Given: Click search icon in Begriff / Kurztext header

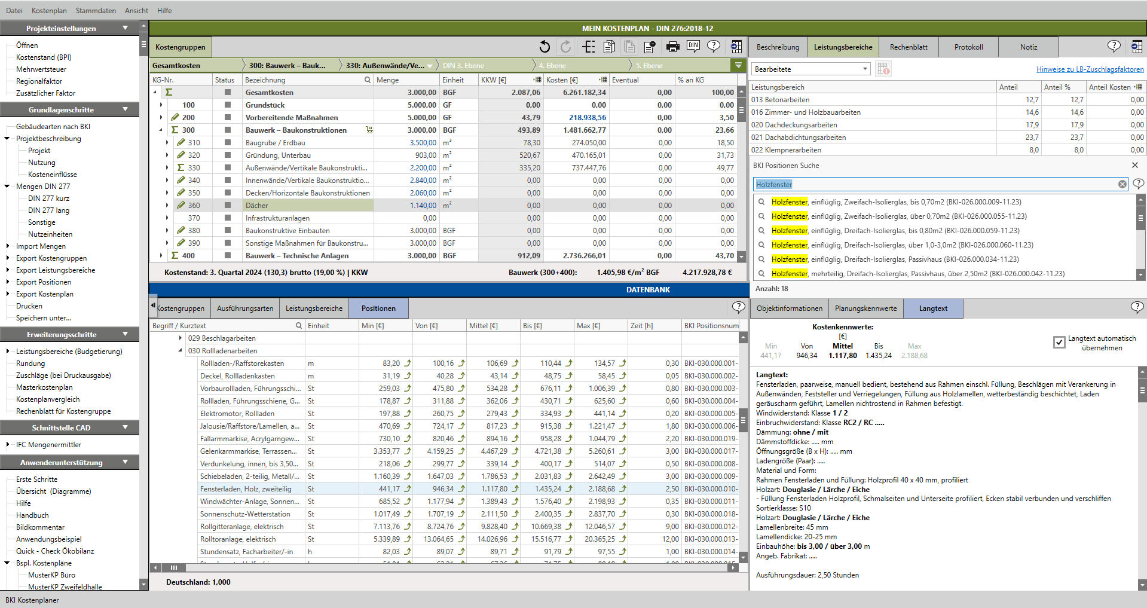Looking at the screenshot, I should pos(299,325).
